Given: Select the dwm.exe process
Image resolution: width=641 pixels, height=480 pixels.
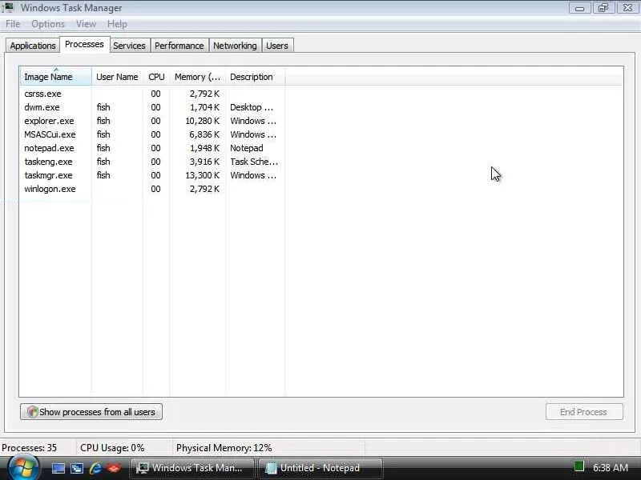Looking at the screenshot, I should pos(152,107).
